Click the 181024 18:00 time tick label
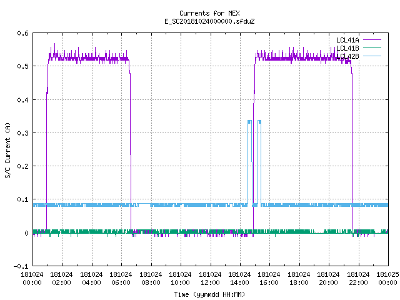The width and height of the screenshot is (400, 300). tap(299, 279)
